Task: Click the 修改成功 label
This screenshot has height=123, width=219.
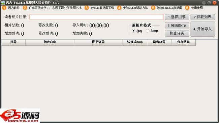Action: point(46,33)
